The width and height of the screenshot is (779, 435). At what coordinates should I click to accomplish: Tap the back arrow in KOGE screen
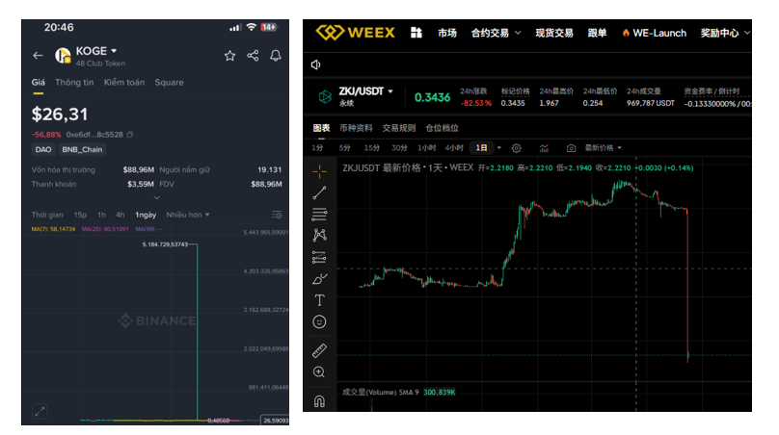(x=38, y=56)
